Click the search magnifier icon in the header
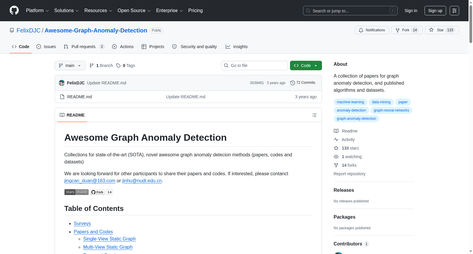 (x=308, y=11)
